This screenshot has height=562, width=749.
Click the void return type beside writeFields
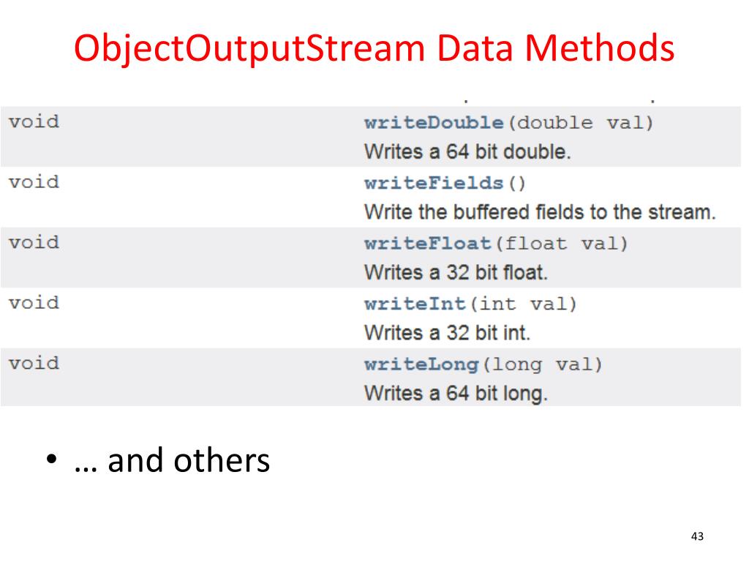click(x=34, y=181)
